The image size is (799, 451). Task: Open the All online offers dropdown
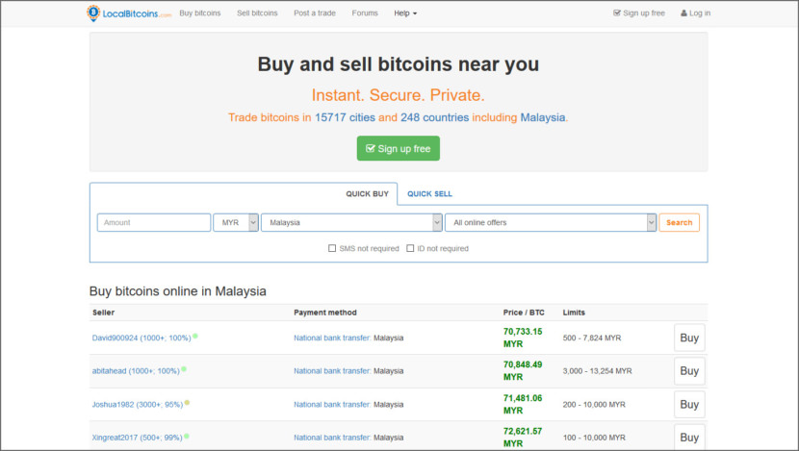(551, 222)
